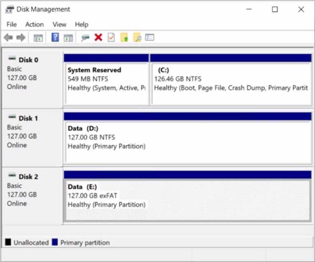Open the View menu
Viewport: 315px width, 262px height.
(x=59, y=25)
